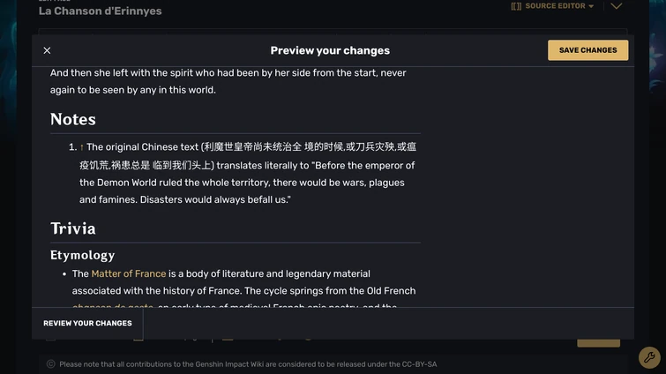Click the original Chinese text in footnote

(246, 156)
